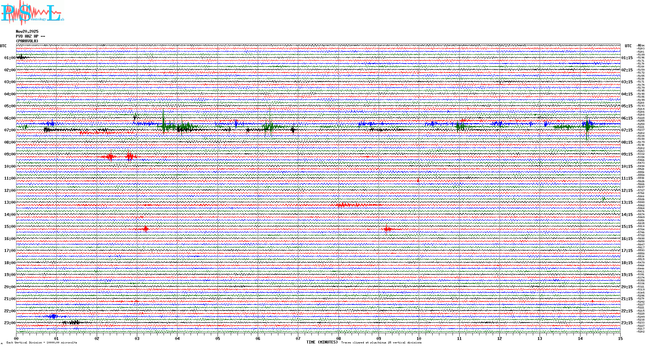Viewport: 646px width, 347px height.
Task: Click minute tick 00 on bottom axis
Action: click(16, 339)
